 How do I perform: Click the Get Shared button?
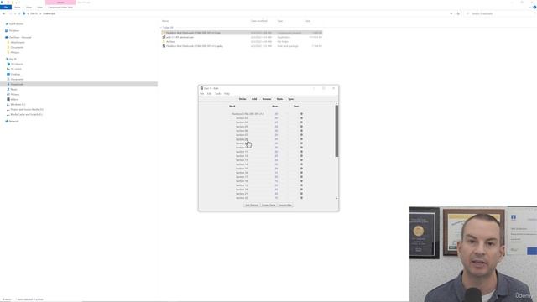click(x=252, y=205)
